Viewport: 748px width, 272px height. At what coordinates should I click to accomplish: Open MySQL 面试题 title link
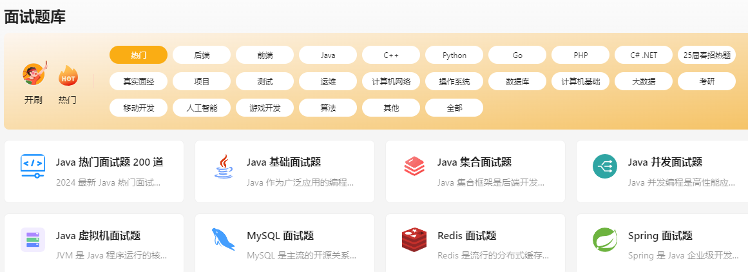(x=280, y=236)
